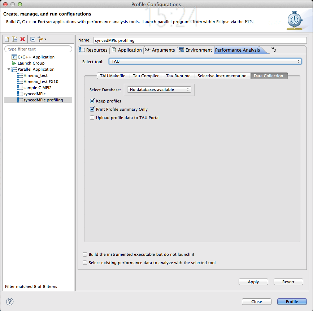Click the help question mark icon
The width and height of the screenshot is (313, 311).
pos(10,301)
